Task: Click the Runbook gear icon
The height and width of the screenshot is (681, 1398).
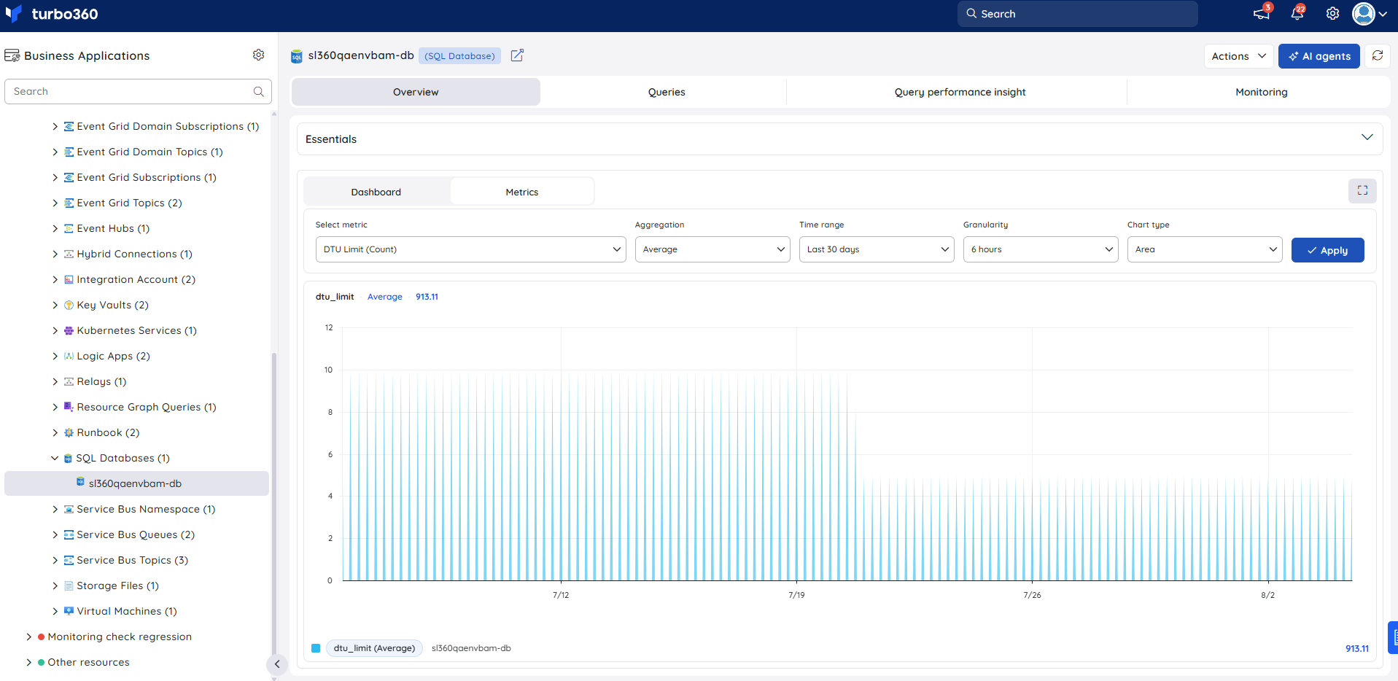Action: [69, 433]
